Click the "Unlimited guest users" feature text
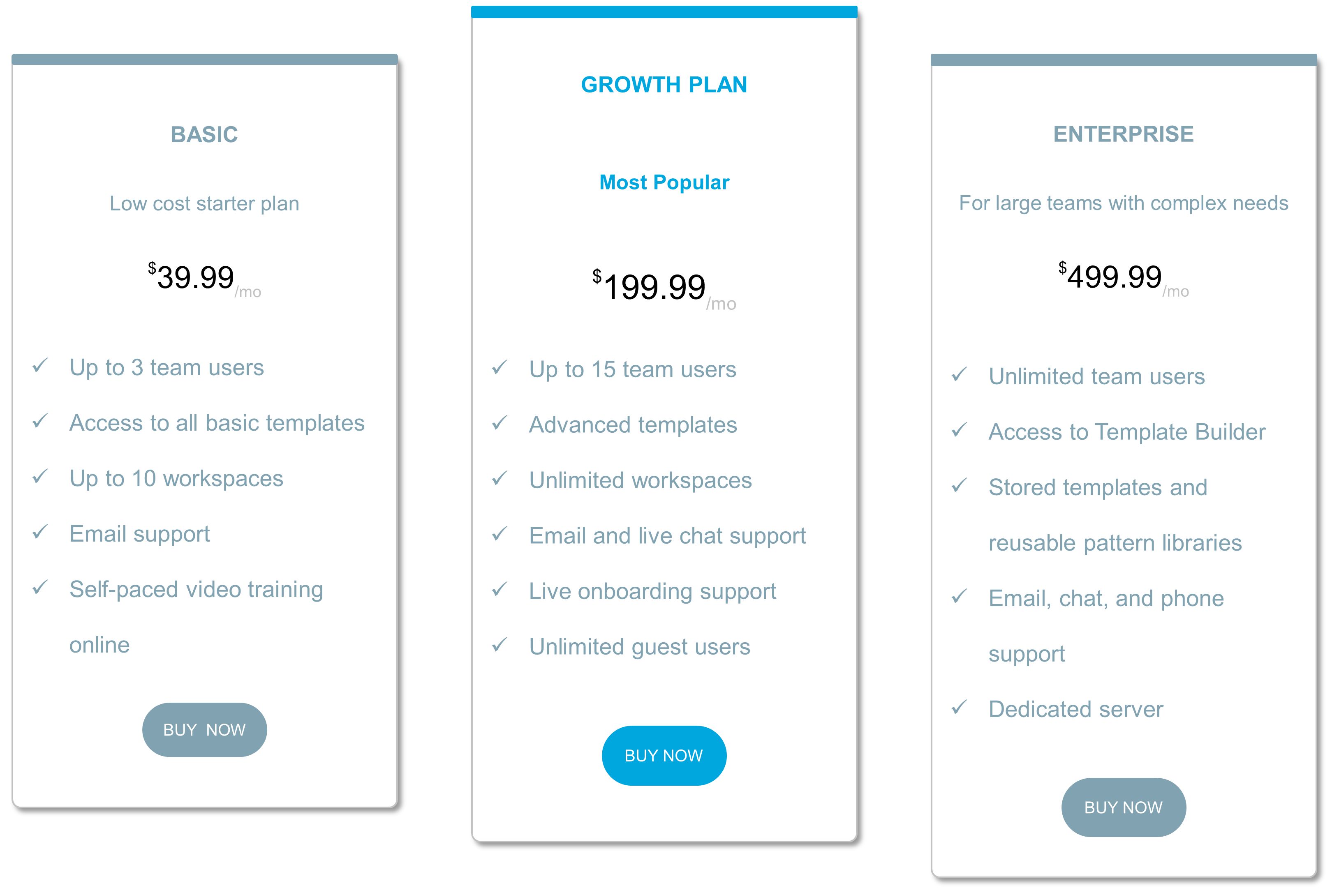This screenshot has width=1332, height=888. [639, 647]
